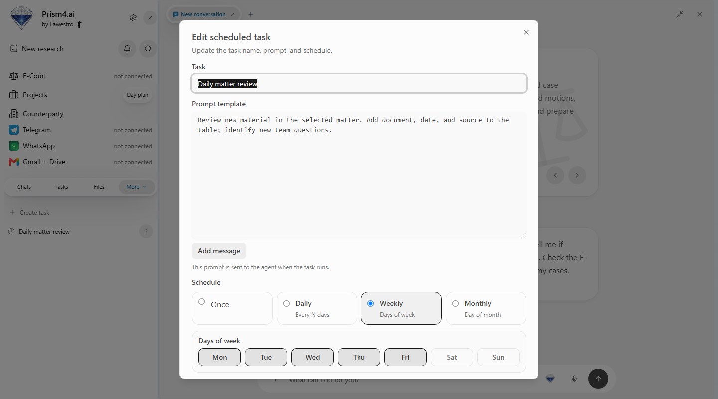The height and width of the screenshot is (399, 718).
Task: Toggle Thu in days of week
Action: tap(359, 357)
